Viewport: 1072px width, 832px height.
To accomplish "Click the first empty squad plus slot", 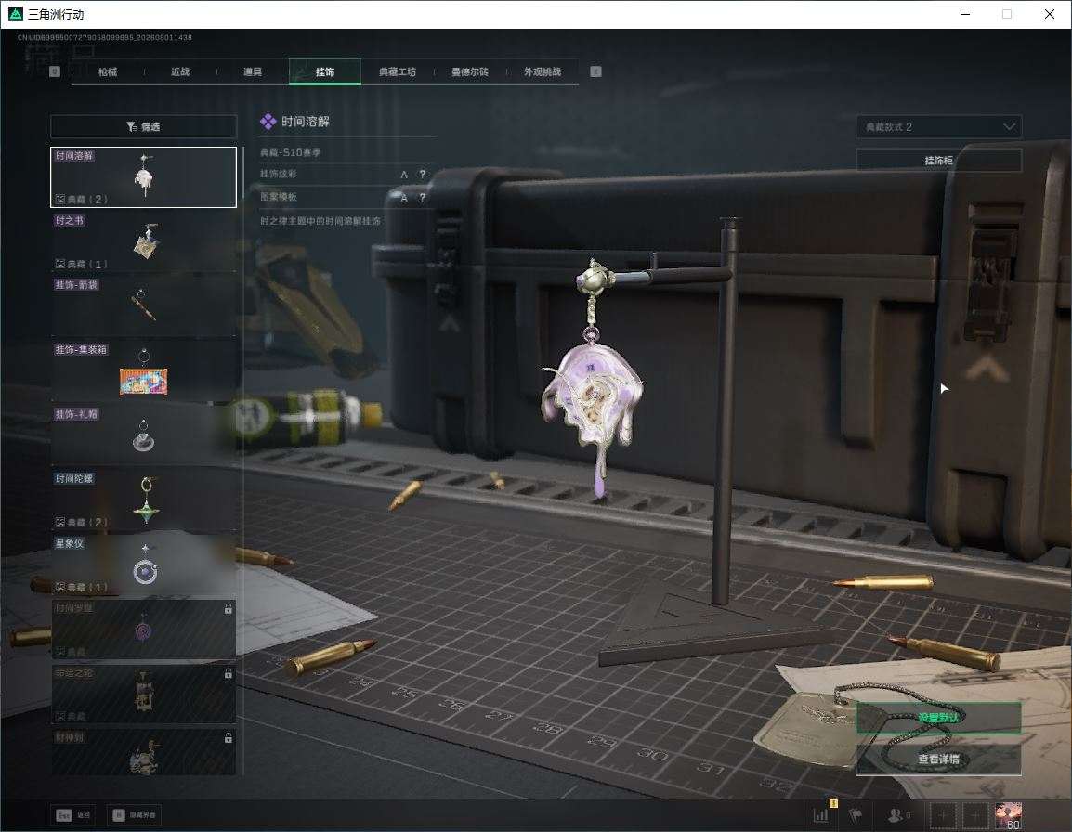I will (943, 815).
